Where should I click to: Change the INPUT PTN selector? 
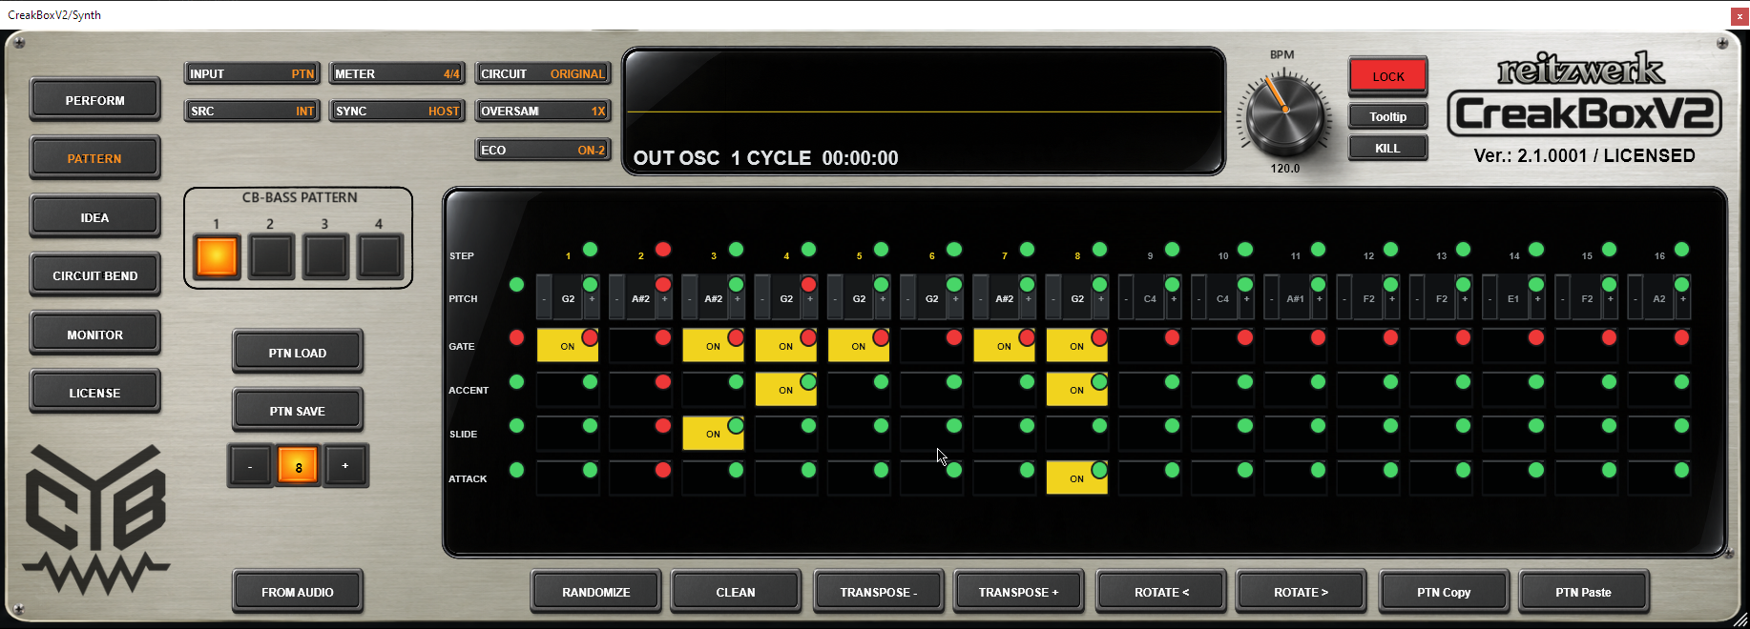[252, 73]
